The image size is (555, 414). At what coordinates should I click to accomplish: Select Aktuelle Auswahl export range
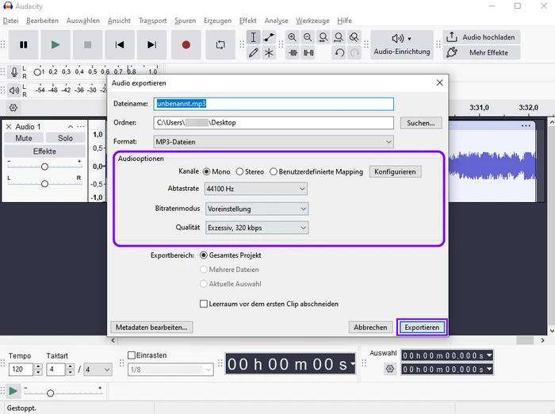[204, 284]
